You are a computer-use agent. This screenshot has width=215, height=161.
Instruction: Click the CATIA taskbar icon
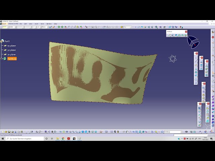pyautogui.click(x=74, y=139)
